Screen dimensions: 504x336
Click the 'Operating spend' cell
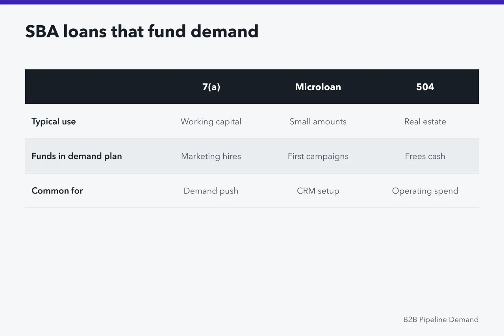point(425,191)
